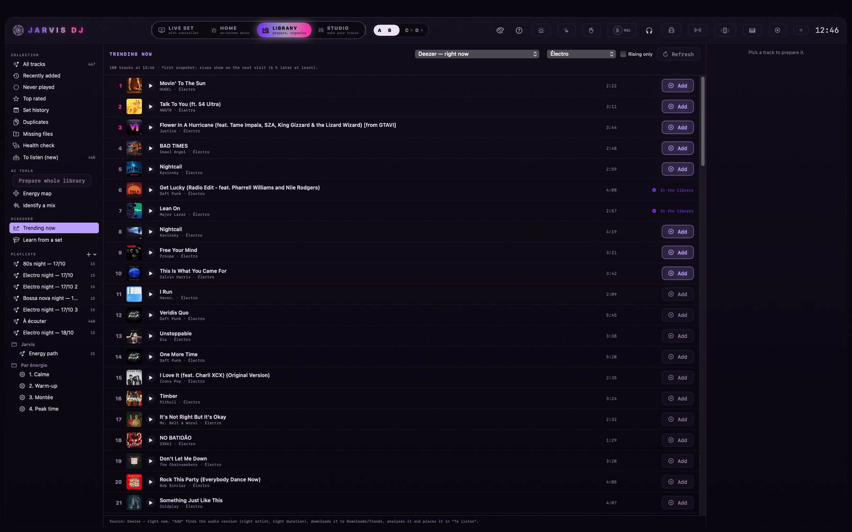
Task: Click the broadcast signal icon
Action: (698, 30)
